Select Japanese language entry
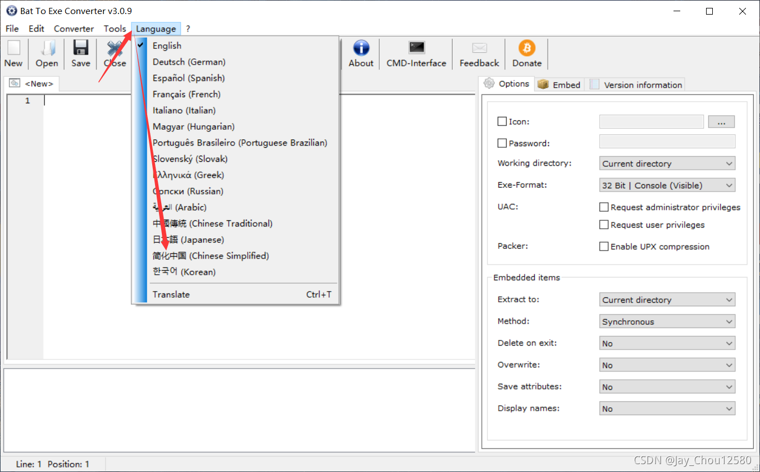This screenshot has width=760, height=472. pos(235,240)
